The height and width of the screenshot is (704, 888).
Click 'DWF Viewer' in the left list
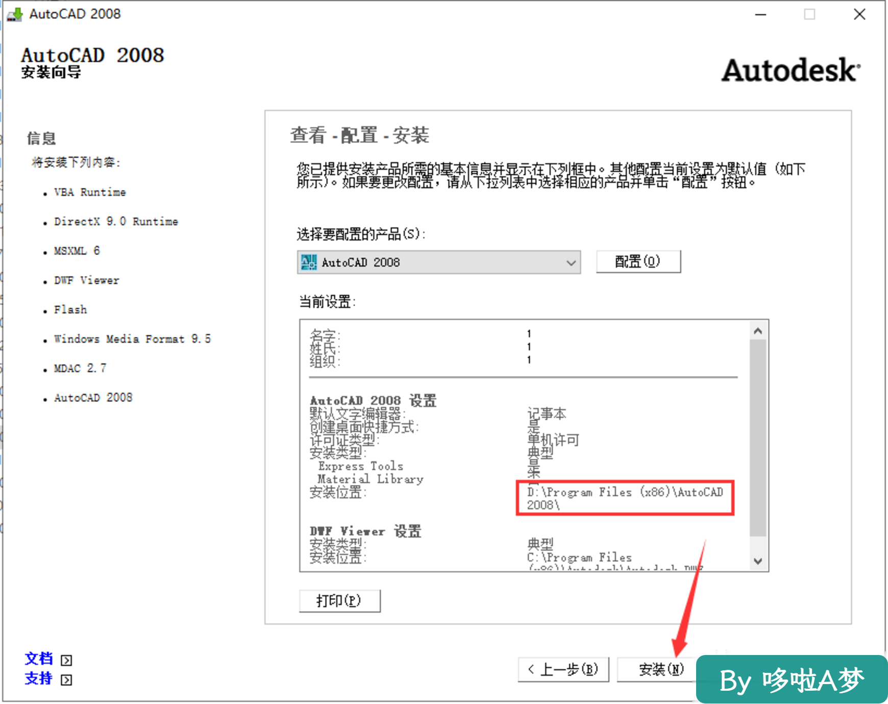[87, 281]
